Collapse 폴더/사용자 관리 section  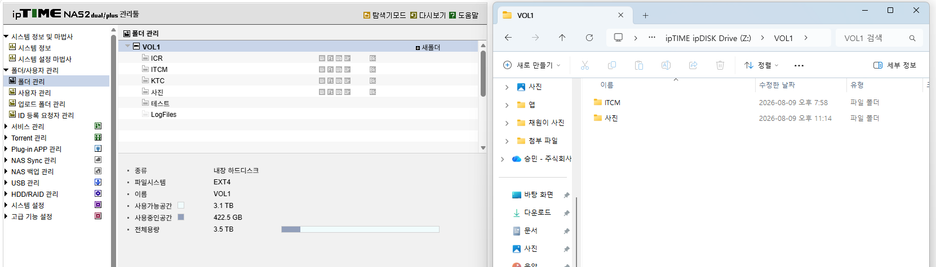click(x=6, y=70)
